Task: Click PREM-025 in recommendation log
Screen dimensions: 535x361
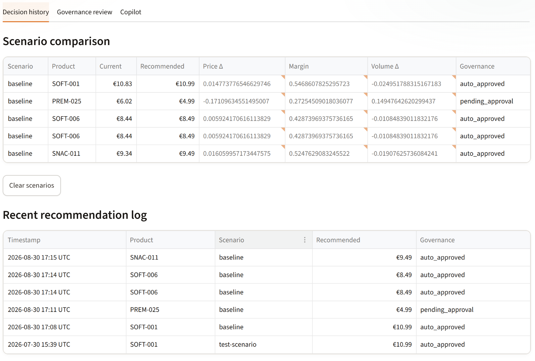Action: point(171,310)
